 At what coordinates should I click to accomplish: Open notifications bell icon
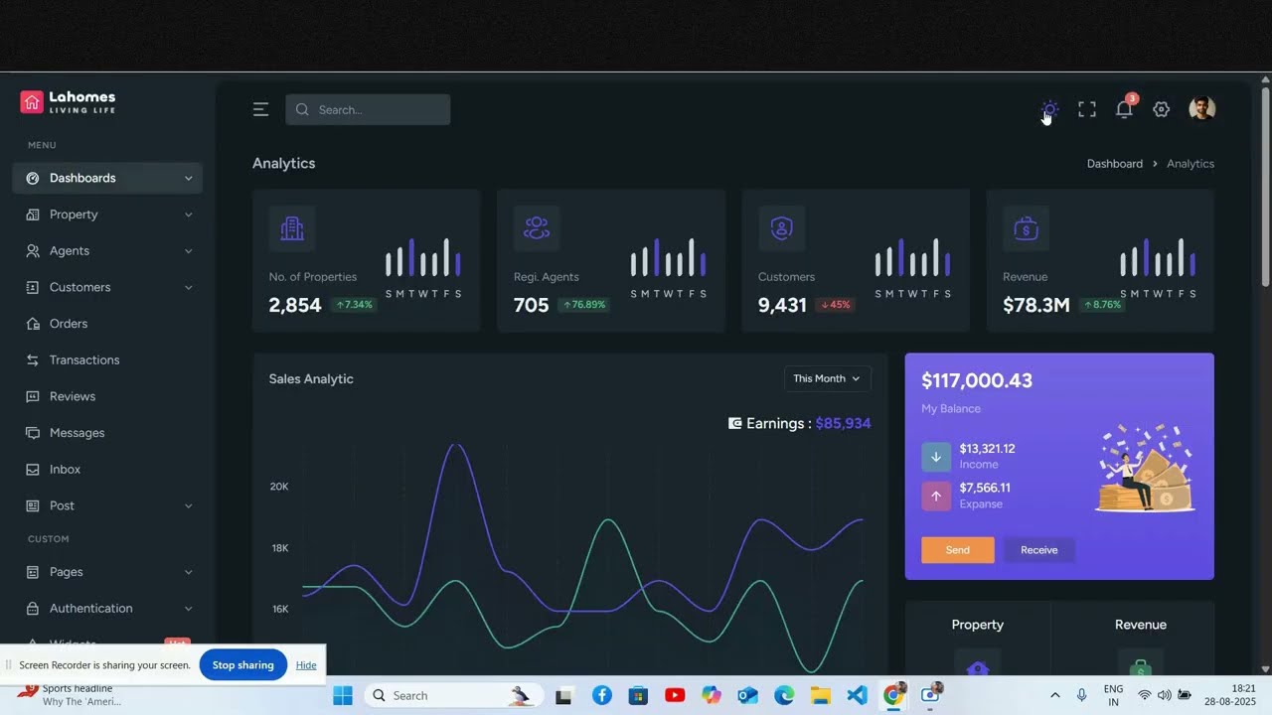(x=1124, y=109)
